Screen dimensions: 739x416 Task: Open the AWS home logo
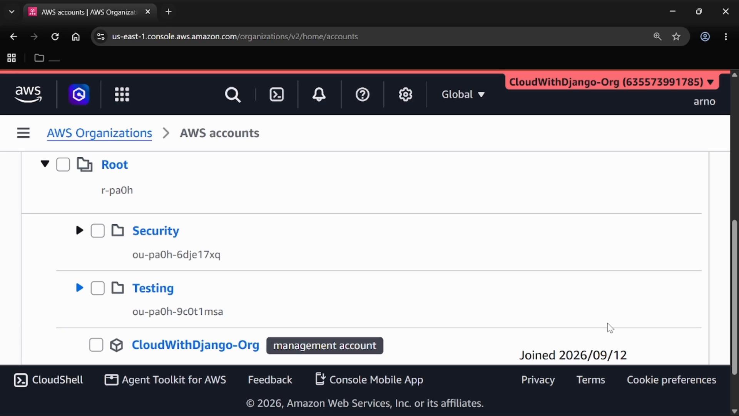(28, 94)
